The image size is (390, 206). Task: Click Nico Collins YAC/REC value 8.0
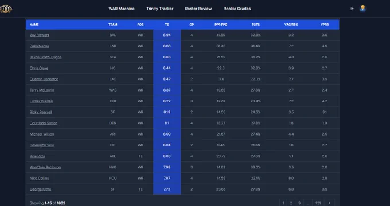click(x=291, y=178)
